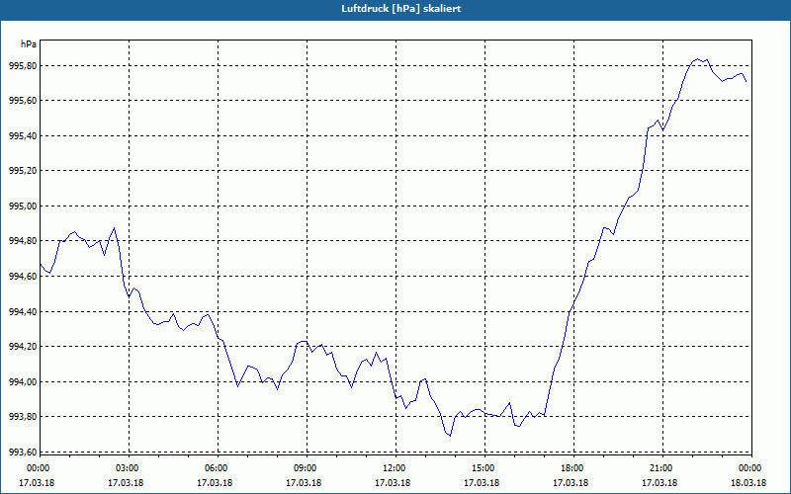The width and height of the screenshot is (791, 494).
Task: Click the 17.03.18 date under 12:00
Action: [x=393, y=483]
